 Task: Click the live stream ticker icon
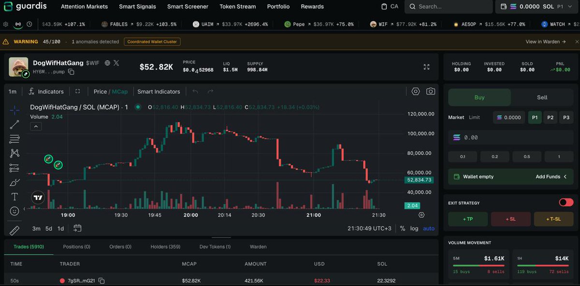point(18,24)
